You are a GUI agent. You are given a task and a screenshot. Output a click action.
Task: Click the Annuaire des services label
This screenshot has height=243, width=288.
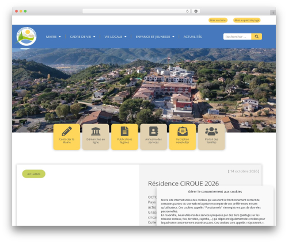154,141
